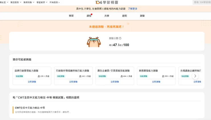Click the 得分47 score text
Image resolution: width=211 pixels, height=120 pixels.
coord(113,45)
